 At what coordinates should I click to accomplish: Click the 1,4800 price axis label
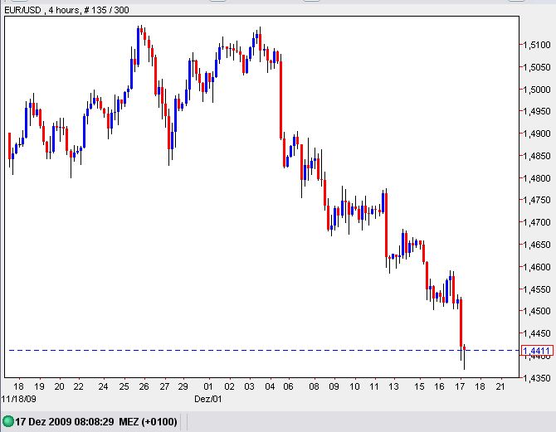(x=537, y=178)
